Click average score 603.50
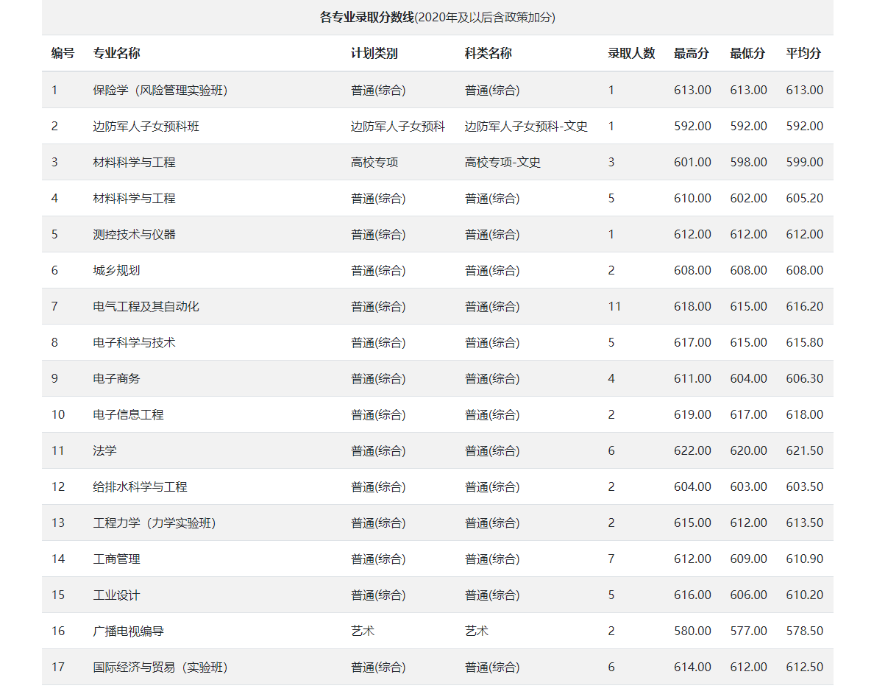Image resolution: width=874 pixels, height=694 pixels. 804,487
